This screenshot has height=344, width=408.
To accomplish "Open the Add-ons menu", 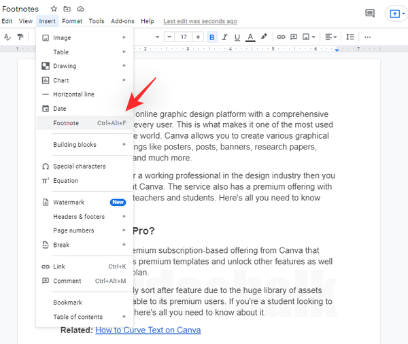I will [x=122, y=21].
